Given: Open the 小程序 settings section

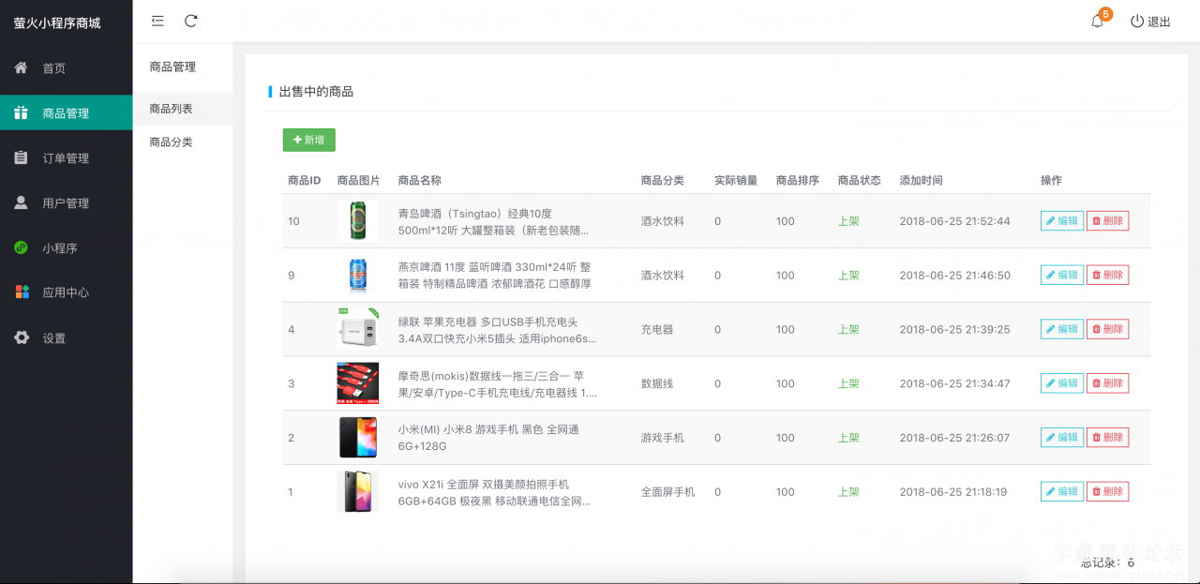Looking at the screenshot, I should [54, 247].
